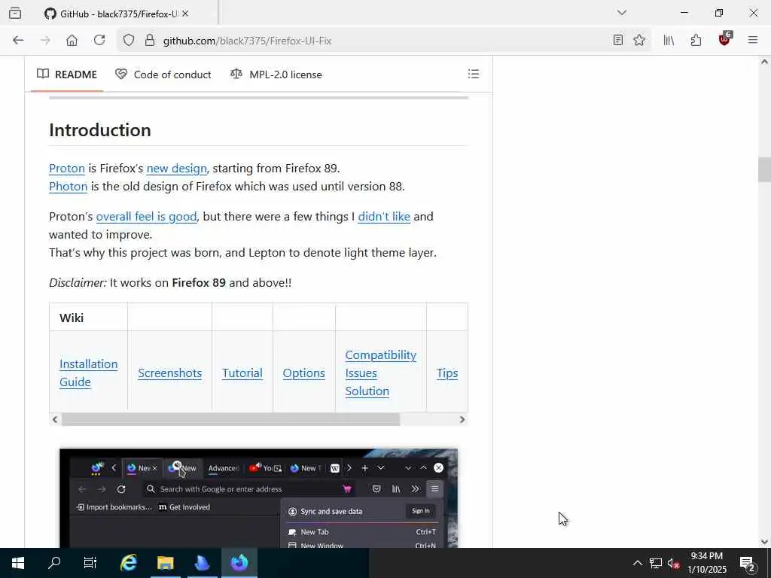Open the Windows Start menu

coord(18,563)
